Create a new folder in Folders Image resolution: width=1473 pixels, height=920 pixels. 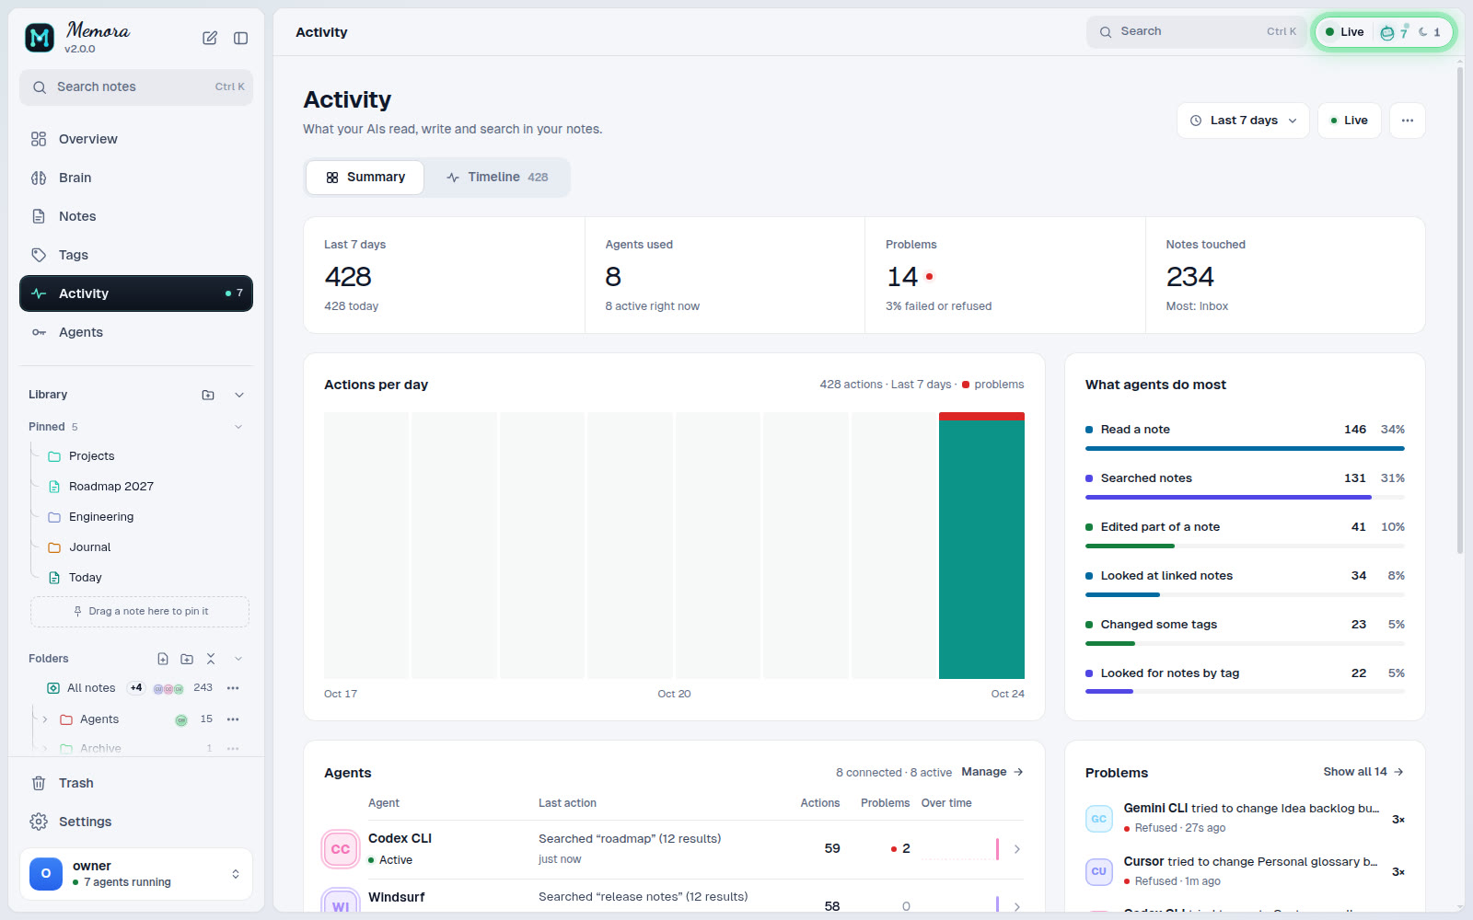tap(187, 659)
